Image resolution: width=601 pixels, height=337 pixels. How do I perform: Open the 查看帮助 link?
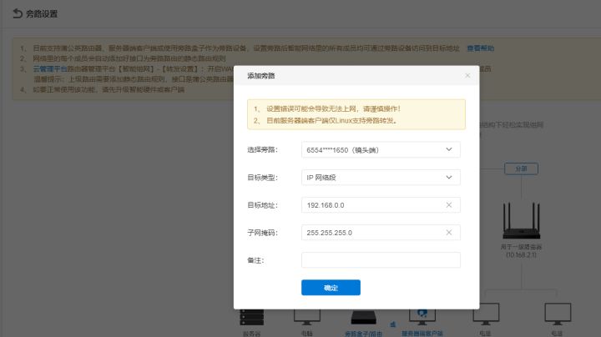tap(480, 49)
